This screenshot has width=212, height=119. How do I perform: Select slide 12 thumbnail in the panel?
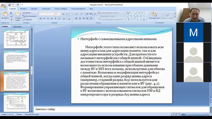(x=16, y=102)
